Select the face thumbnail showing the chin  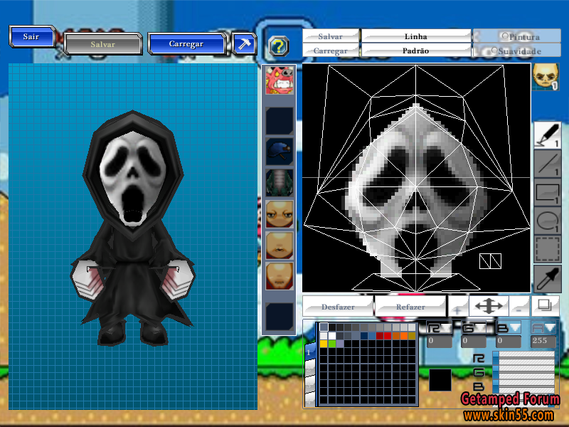click(280, 277)
